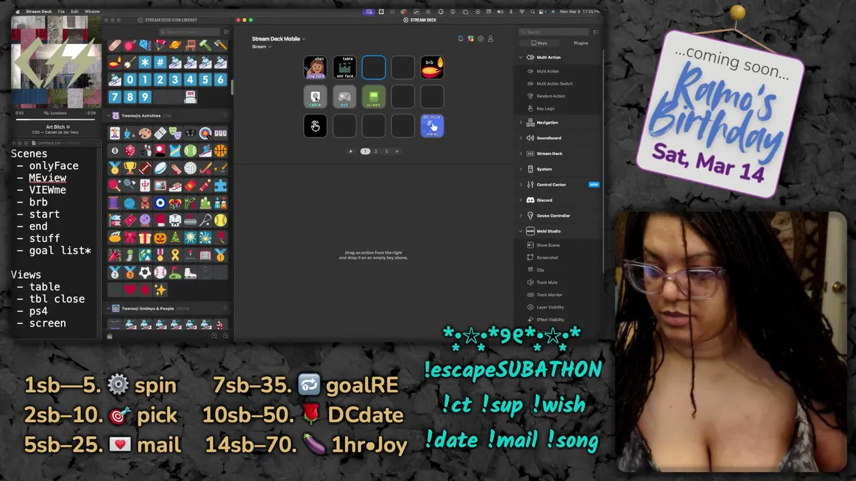Choose the Key Logic action
The width and height of the screenshot is (856, 481).
546,108
